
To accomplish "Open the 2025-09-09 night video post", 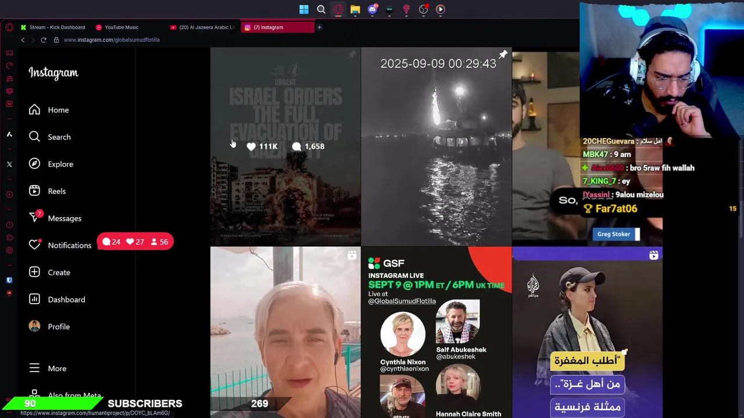I will coord(437,146).
